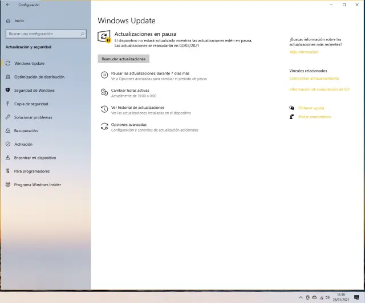The image size is (365, 303).
Task: Open Ver historial de actualizaciones
Action: 137,107
